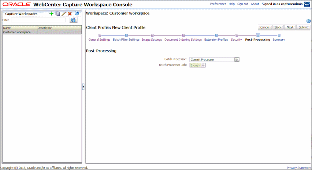Add a new capture workspace with plus icon
This screenshot has height=170, width=312.
pos(51,14)
